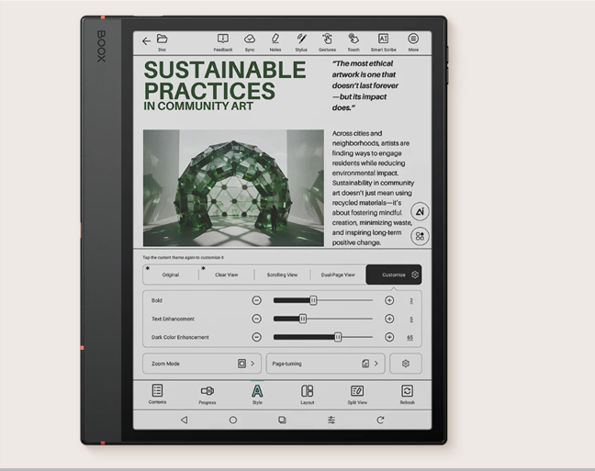The width and height of the screenshot is (595, 471).
Task: Tap the floating AI assistant button
Action: tap(420, 211)
